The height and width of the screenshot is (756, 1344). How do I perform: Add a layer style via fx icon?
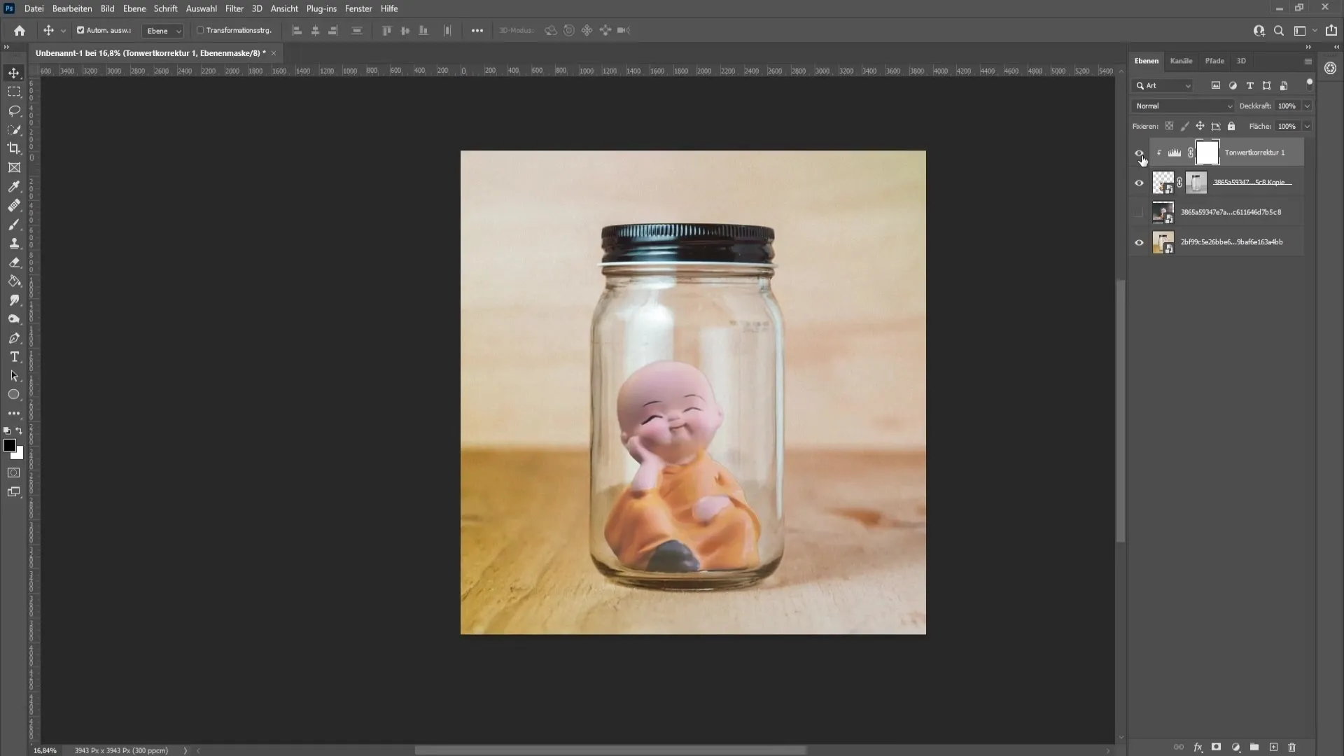point(1198,748)
